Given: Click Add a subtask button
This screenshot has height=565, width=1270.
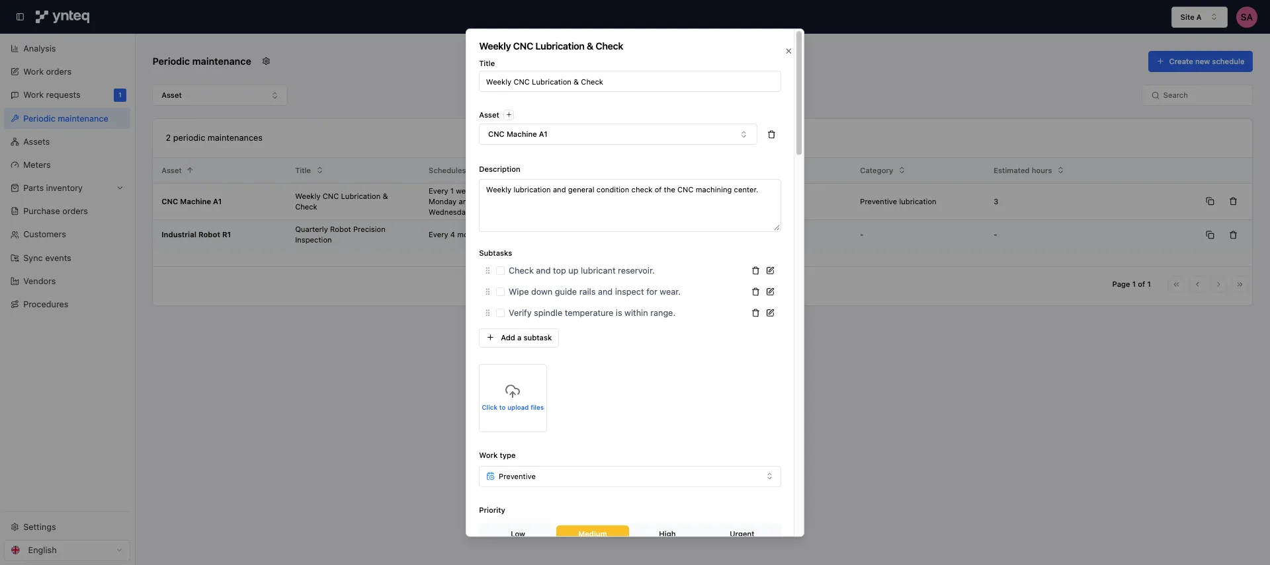Looking at the screenshot, I should click(519, 338).
